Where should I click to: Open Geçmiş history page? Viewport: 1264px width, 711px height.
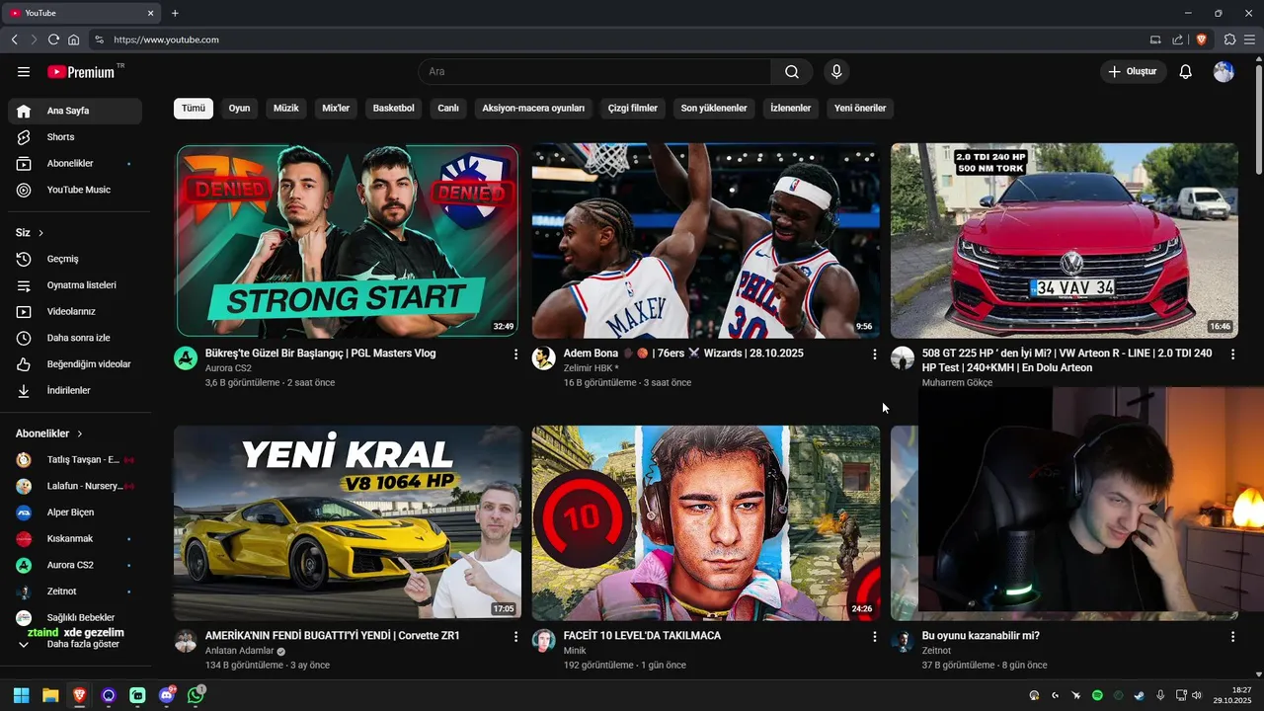pos(75,259)
